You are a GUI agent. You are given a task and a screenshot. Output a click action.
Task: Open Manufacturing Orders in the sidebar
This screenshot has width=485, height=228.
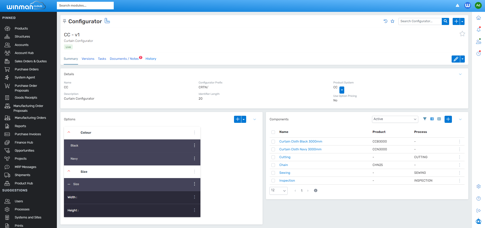30,118
